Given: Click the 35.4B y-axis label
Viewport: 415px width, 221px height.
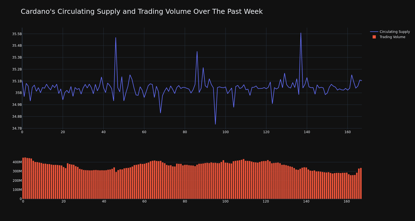Looking at the screenshot, I should 17,46.
